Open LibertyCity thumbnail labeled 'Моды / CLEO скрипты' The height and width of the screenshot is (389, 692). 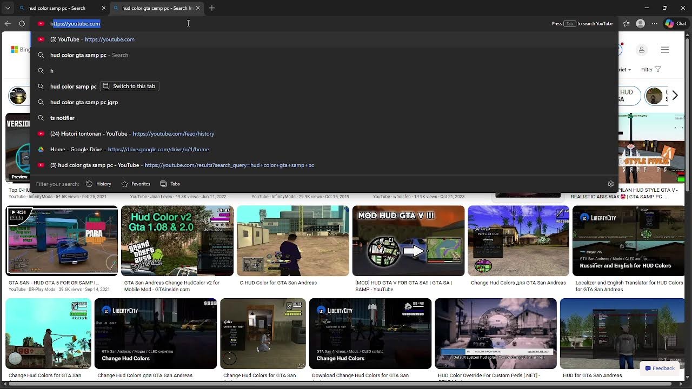(x=156, y=333)
